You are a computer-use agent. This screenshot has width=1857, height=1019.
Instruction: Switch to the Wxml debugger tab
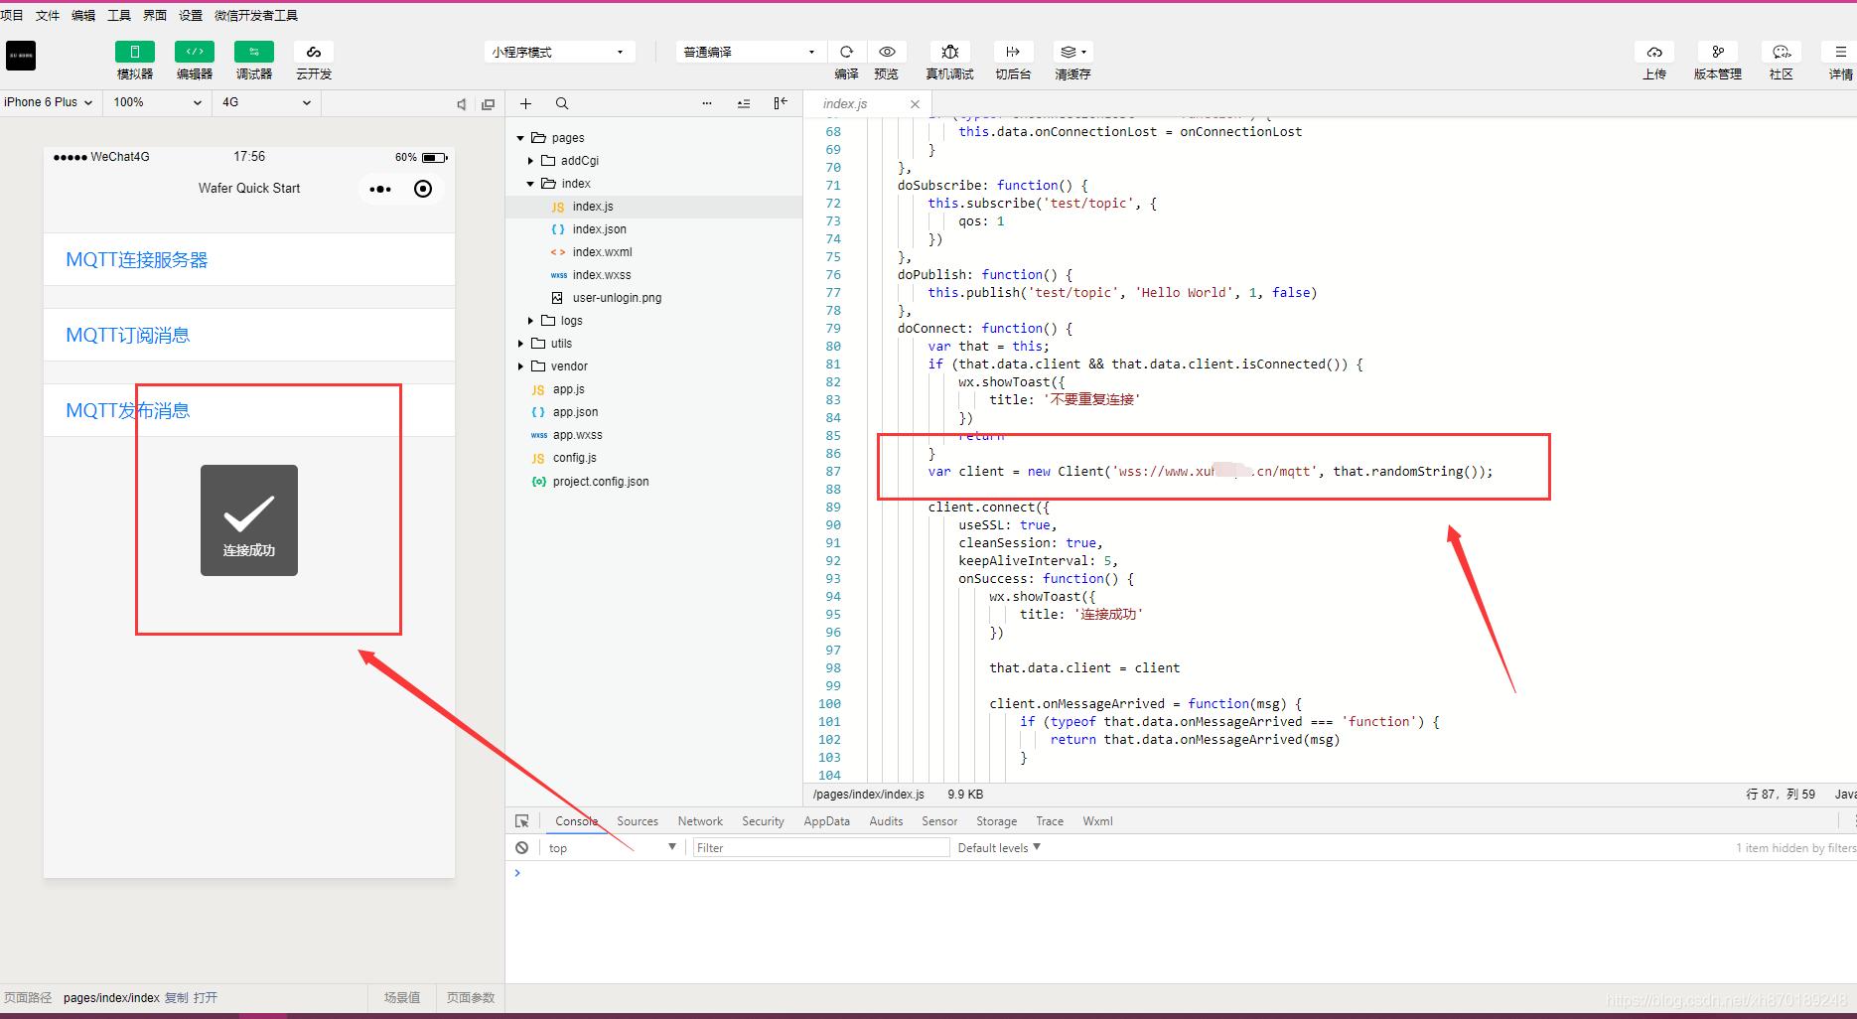(x=1097, y=821)
